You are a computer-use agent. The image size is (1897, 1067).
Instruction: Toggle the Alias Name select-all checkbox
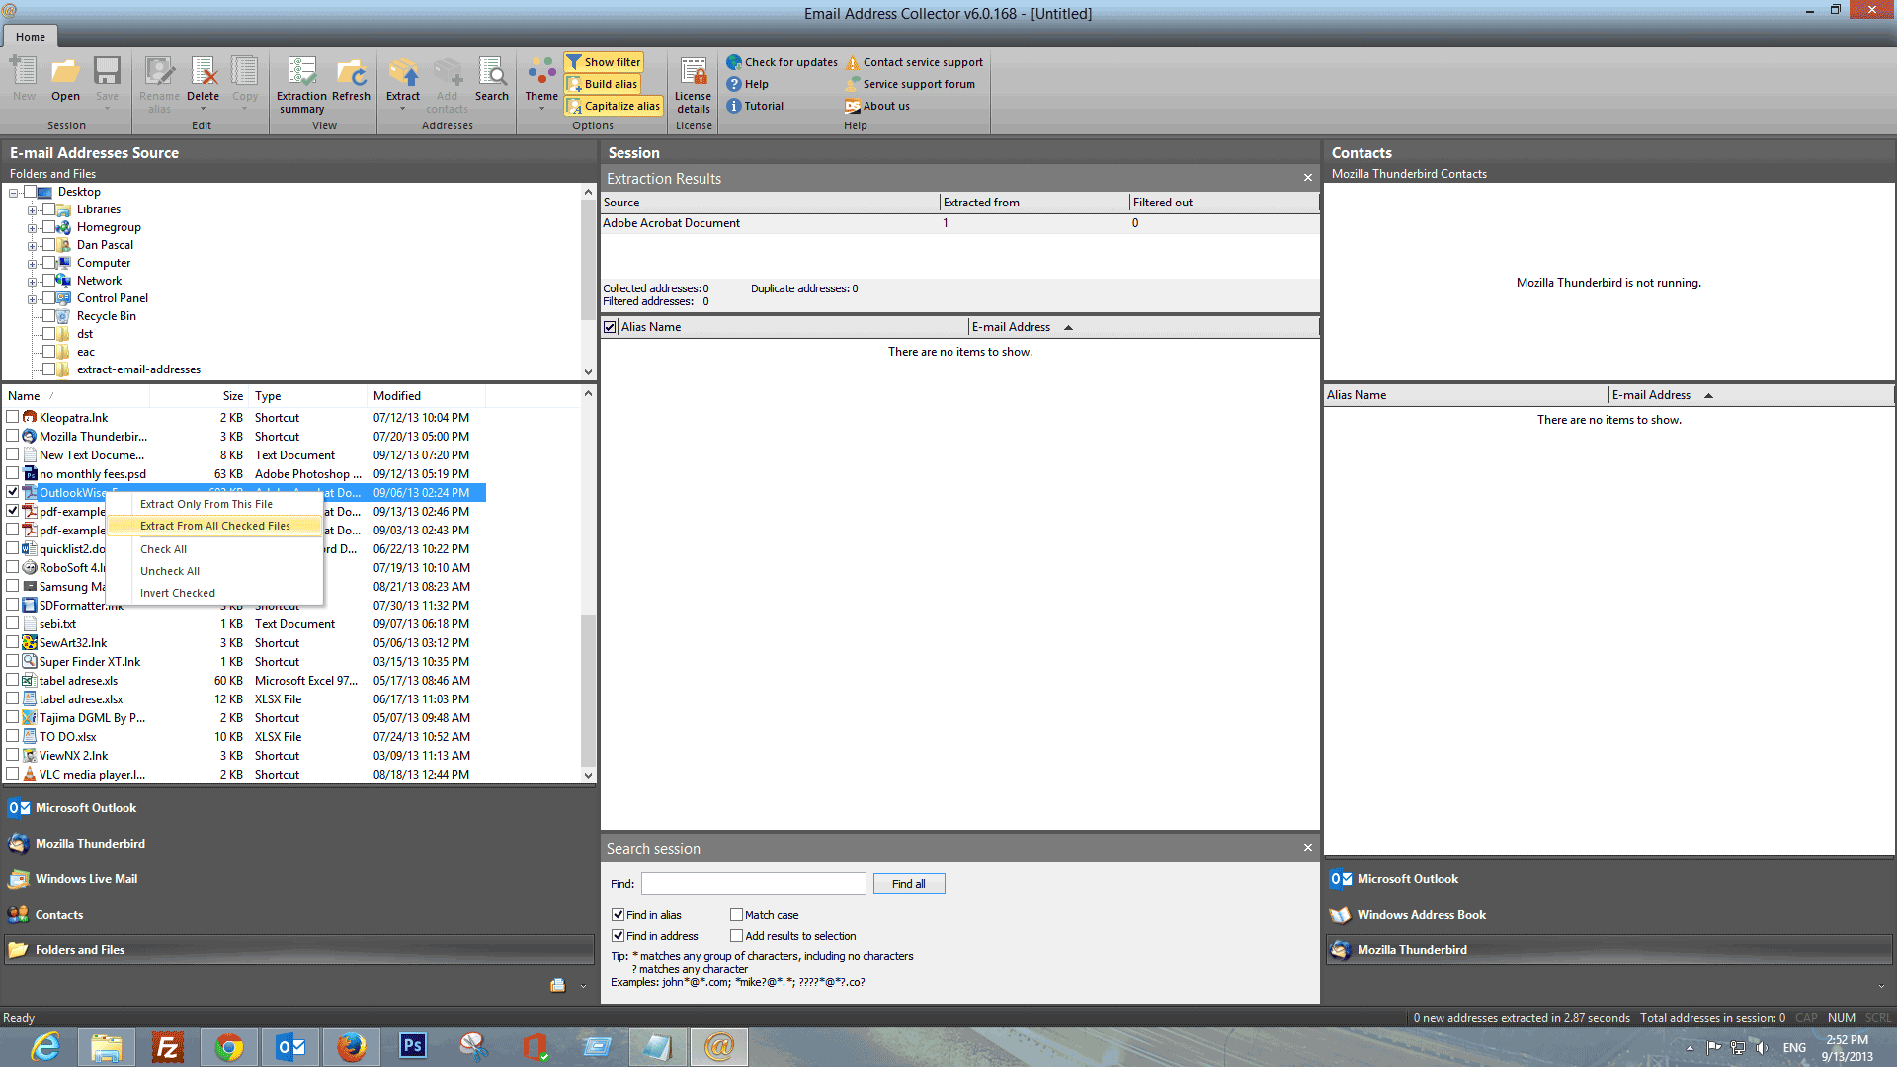[x=611, y=327]
